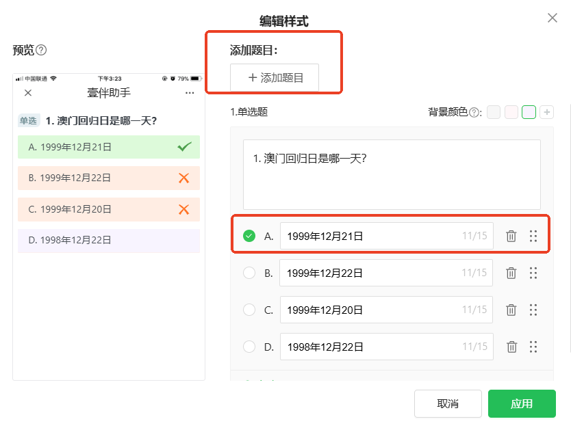Click the 壹伴助手 preview title

pyautogui.click(x=109, y=93)
